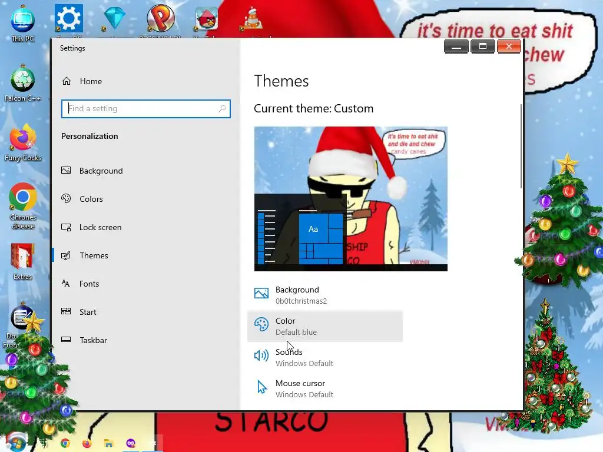Viewport: 603px width, 452px height.
Task: Click the Themes page title
Action: [x=281, y=81]
